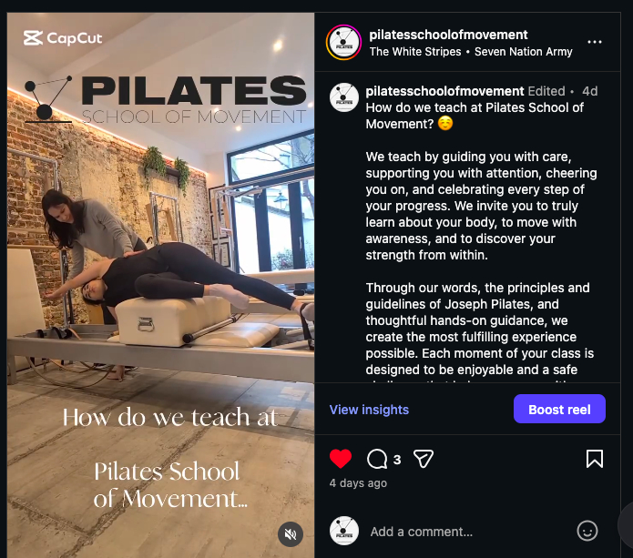Open comments via speech bubble icon

pyautogui.click(x=377, y=459)
